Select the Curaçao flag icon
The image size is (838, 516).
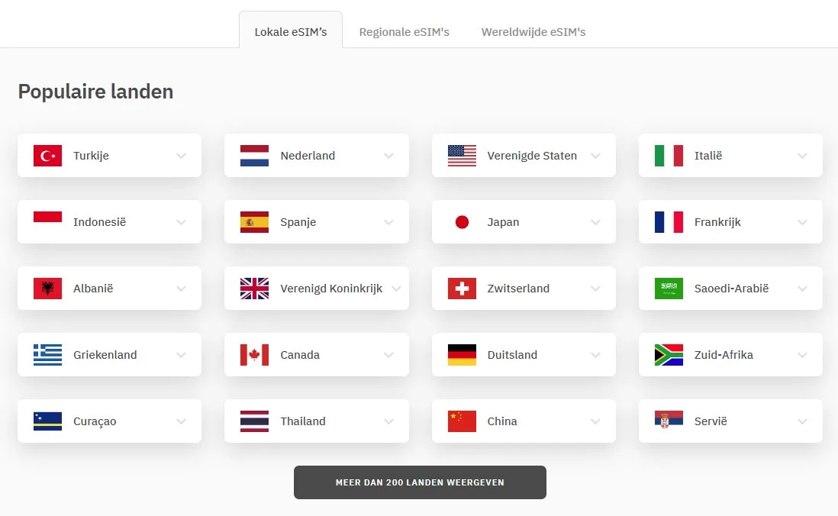click(x=47, y=421)
